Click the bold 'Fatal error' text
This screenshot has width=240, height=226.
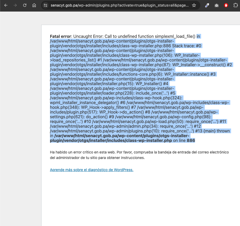click(60, 37)
